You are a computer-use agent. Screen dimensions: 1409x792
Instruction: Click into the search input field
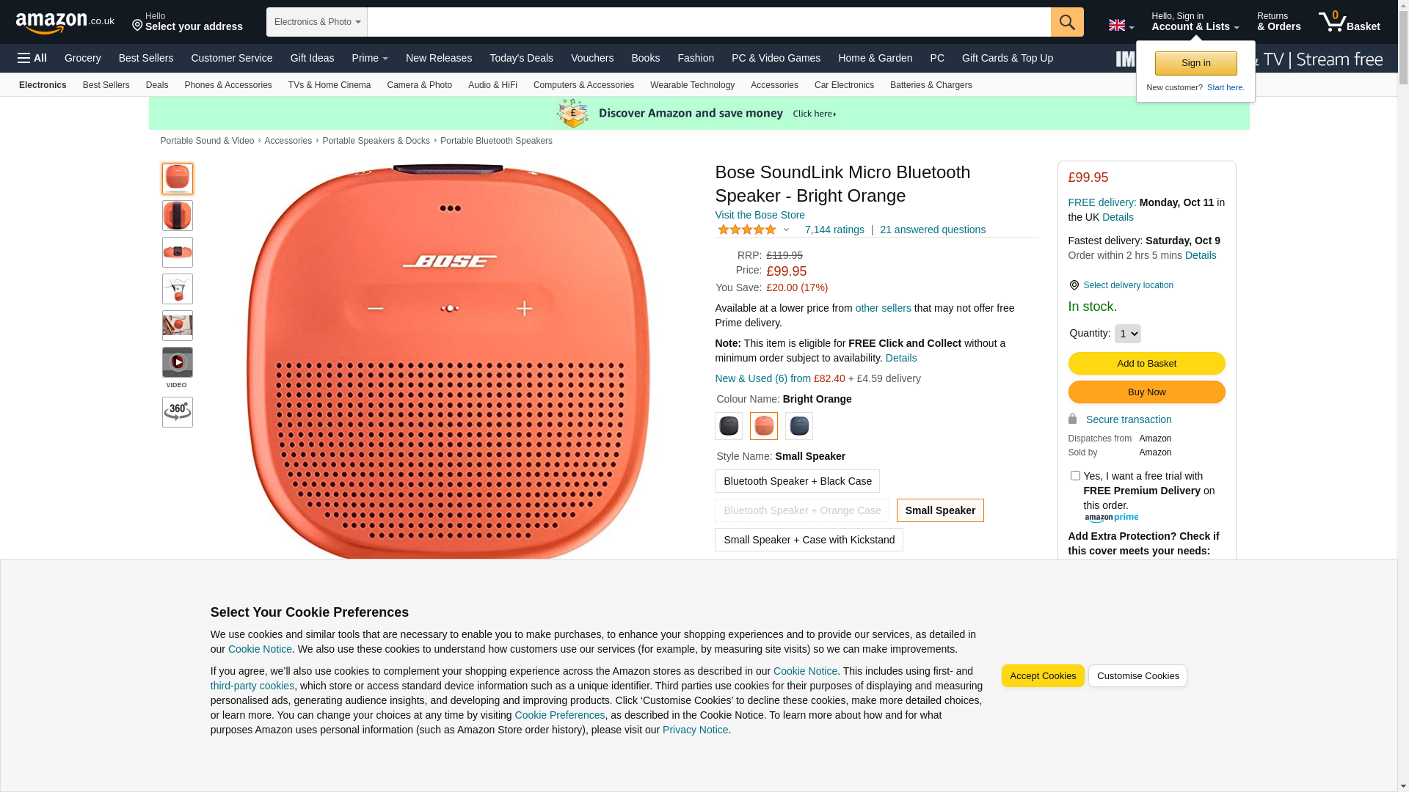(708, 22)
